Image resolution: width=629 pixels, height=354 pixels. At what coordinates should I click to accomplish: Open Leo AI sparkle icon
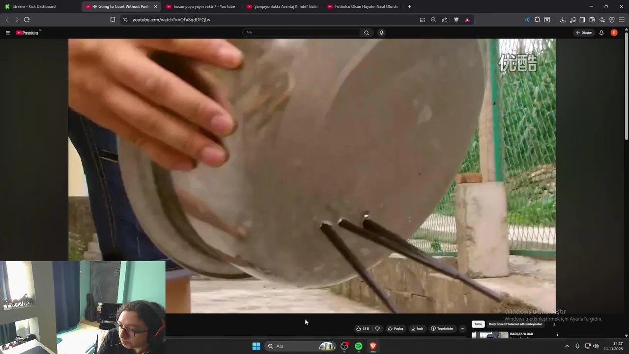[602, 20]
